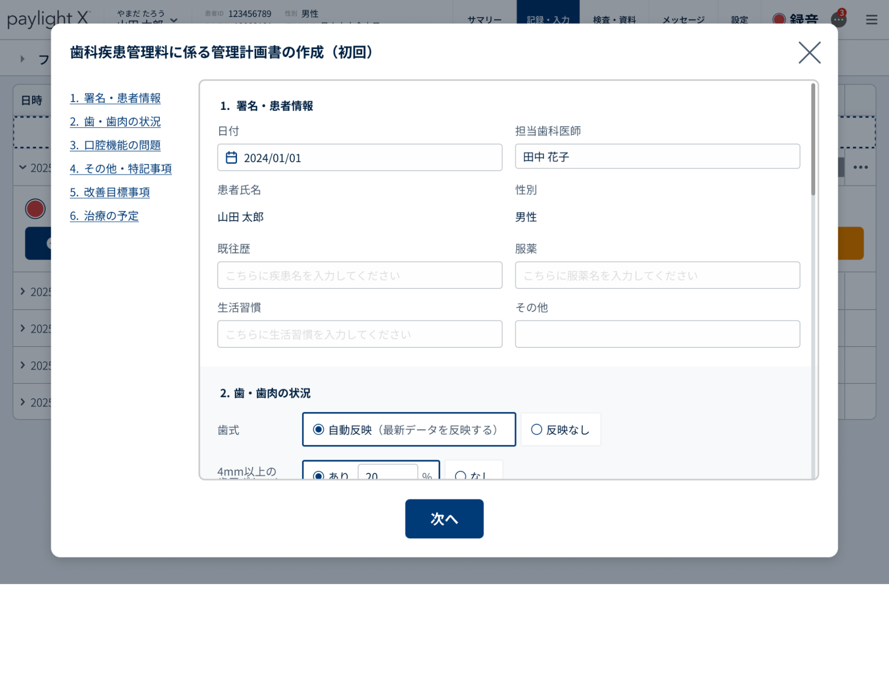Click the calendar icon in date field
Image resolution: width=889 pixels, height=690 pixels.
(231, 157)
